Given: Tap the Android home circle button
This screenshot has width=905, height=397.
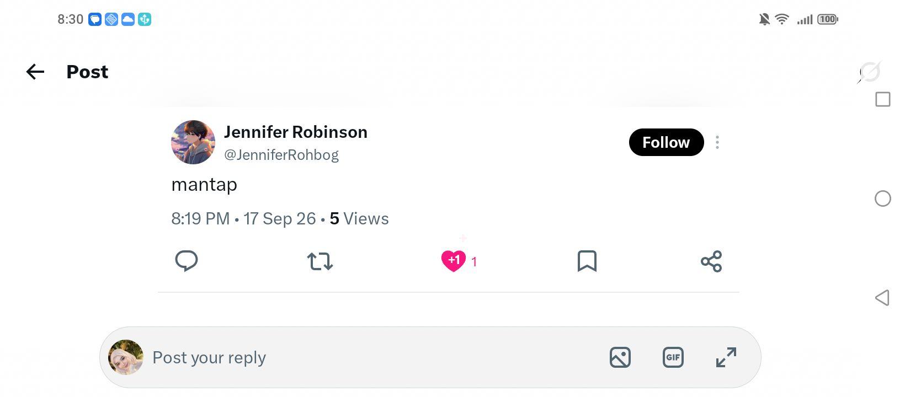Looking at the screenshot, I should (883, 198).
